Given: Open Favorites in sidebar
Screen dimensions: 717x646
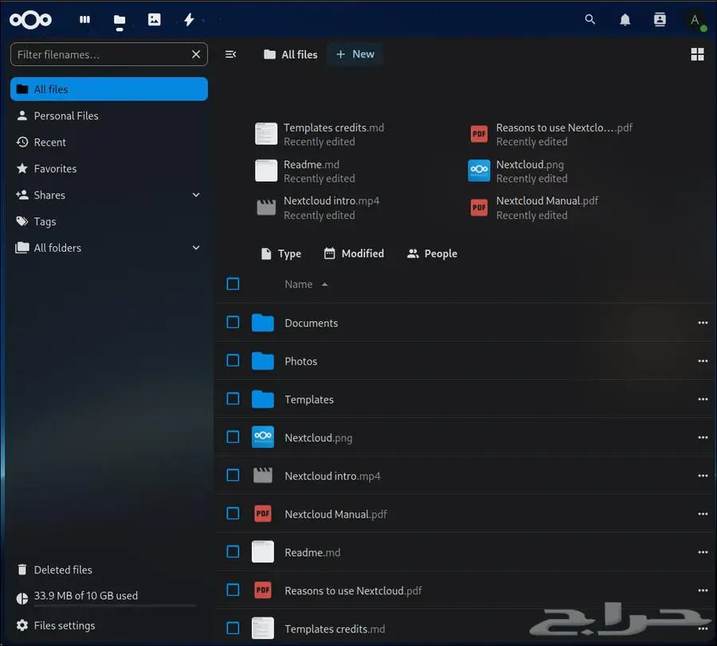Looking at the screenshot, I should (x=109, y=169).
